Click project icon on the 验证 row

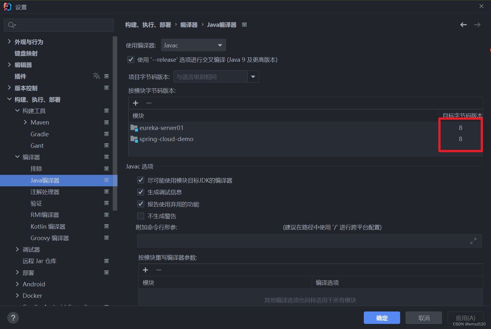[107, 203]
